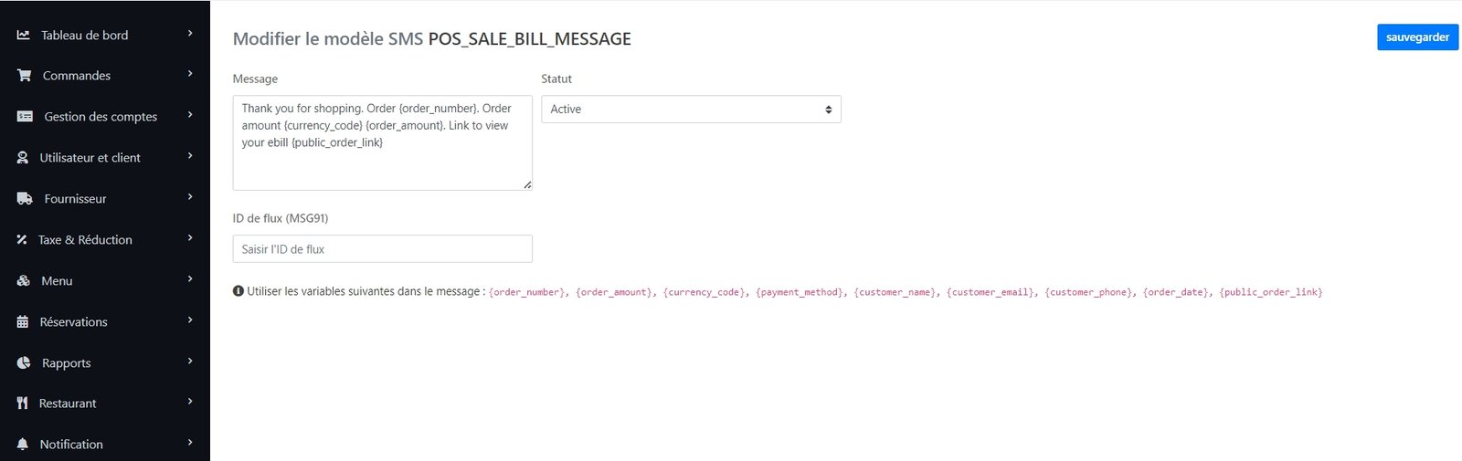
Task: Expand the Rapports chevron arrow
Action: [190, 361]
